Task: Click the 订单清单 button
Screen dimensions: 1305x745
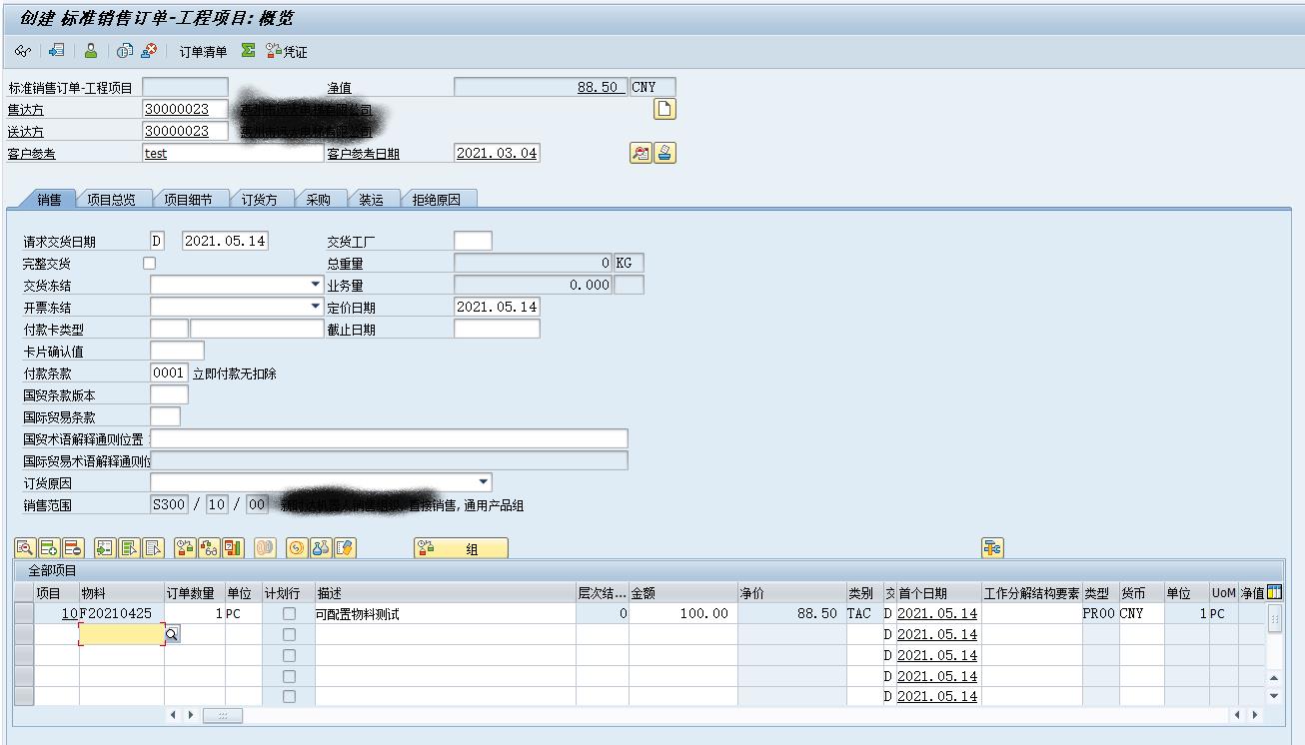Action: coord(203,52)
